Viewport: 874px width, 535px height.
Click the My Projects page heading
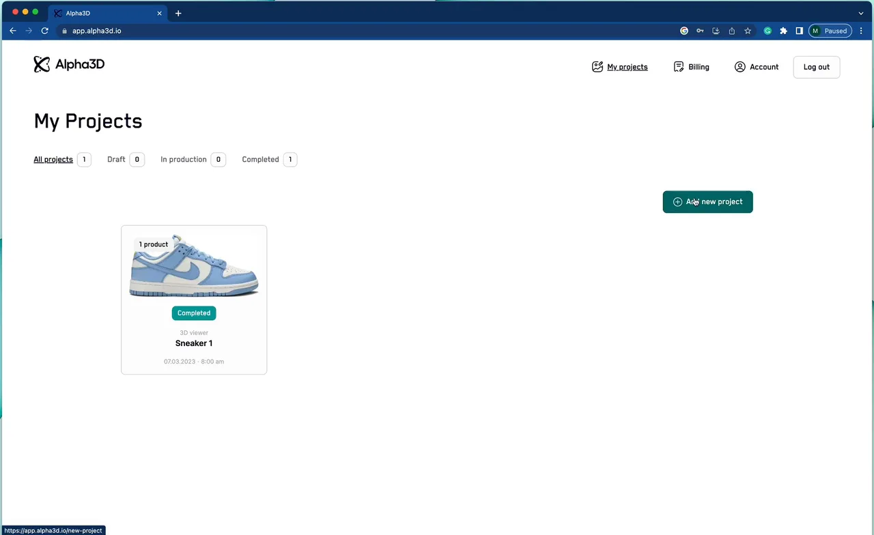pyautogui.click(x=88, y=121)
